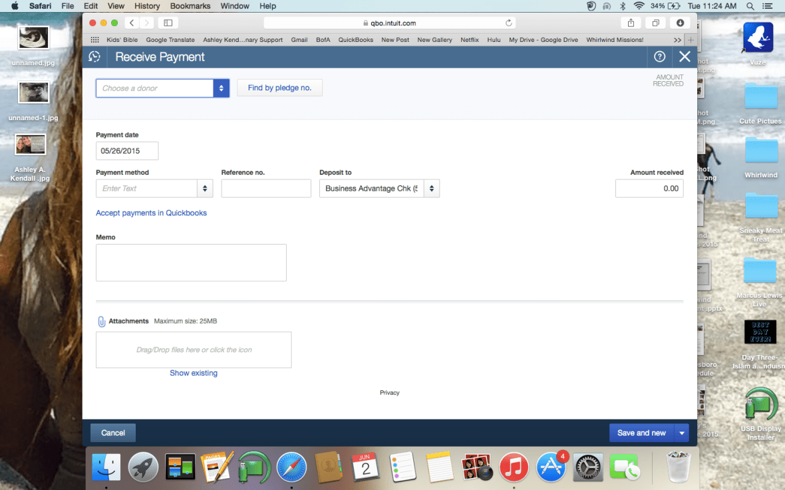Click the Safari sidebar toggle icon
This screenshot has height=490, width=785.
click(x=168, y=23)
